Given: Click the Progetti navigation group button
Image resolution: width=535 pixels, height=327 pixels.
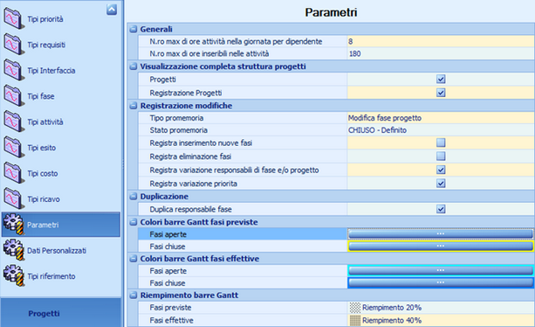Looking at the screenshot, I should (61, 313).
